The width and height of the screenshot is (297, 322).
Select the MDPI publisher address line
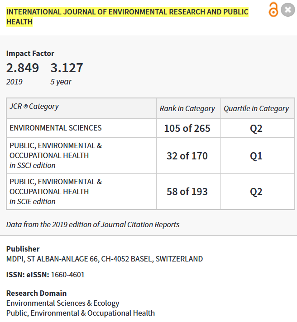pos(105,259)
